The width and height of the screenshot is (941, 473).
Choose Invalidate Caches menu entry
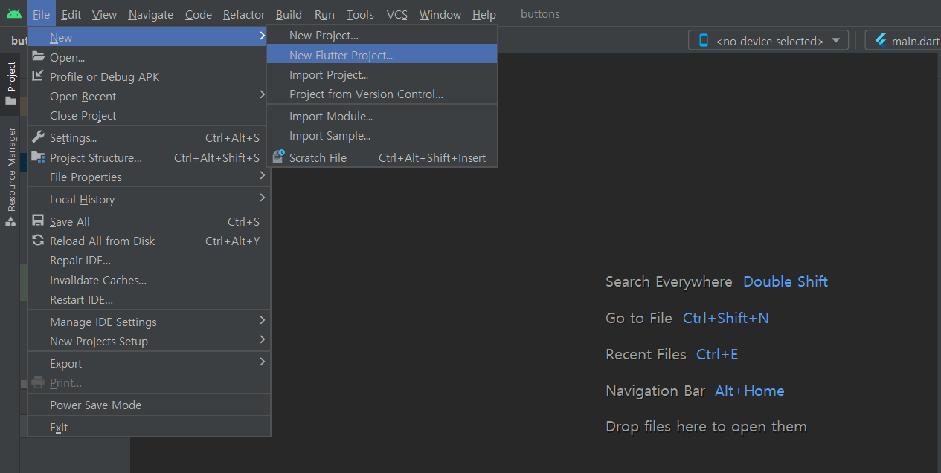(149, 280)
